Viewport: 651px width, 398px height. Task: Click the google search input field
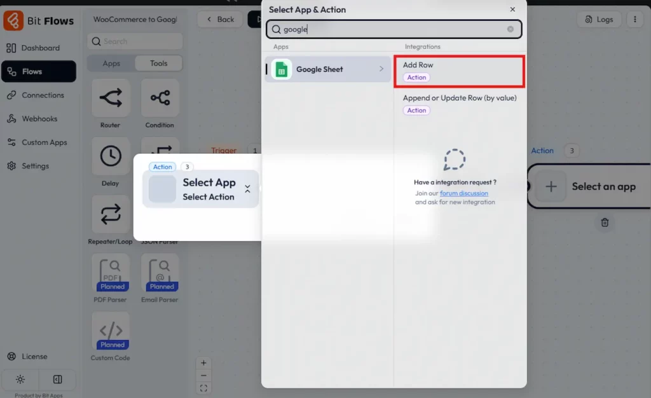tap(394, 29)
